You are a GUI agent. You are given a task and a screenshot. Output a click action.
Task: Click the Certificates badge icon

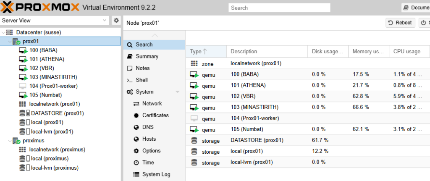[136, 115]
